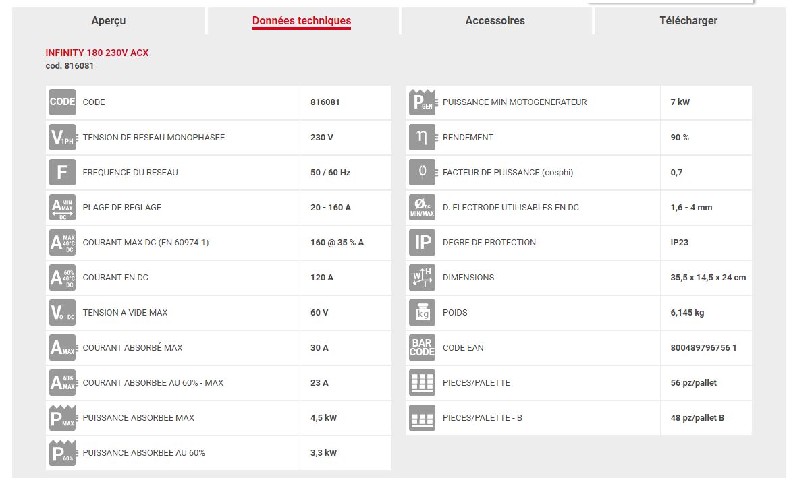This screenshot has width=789, height=478.
Task: Click the P GEN motogenerator power icon
Action: (423, 102)
